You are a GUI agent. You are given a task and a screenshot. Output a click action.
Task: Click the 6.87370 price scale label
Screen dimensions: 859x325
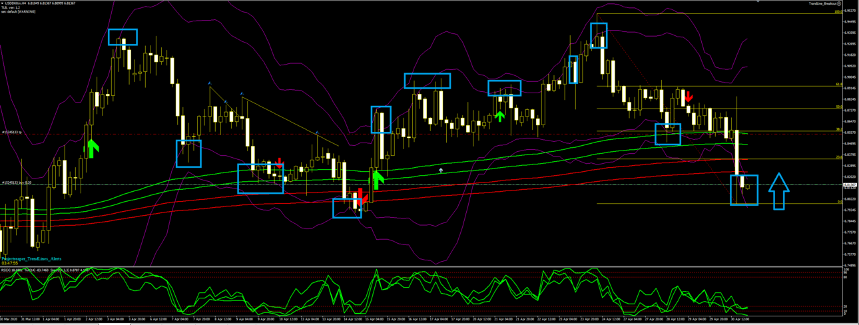tap(850, 110)
